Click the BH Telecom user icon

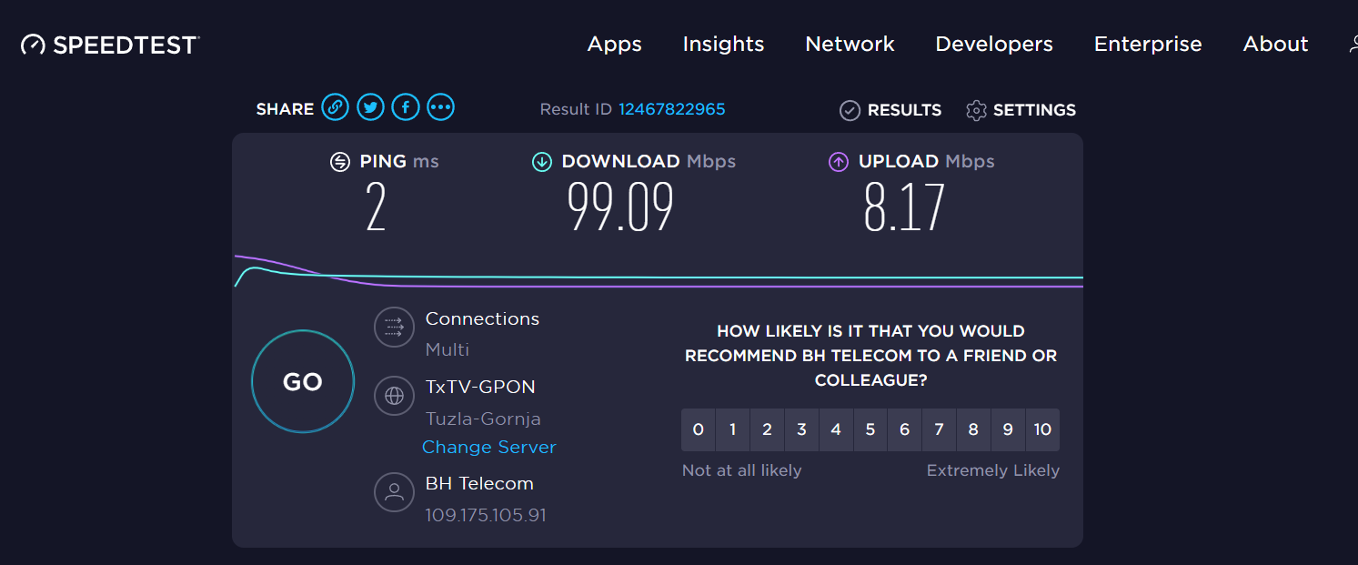click(394, 492)
